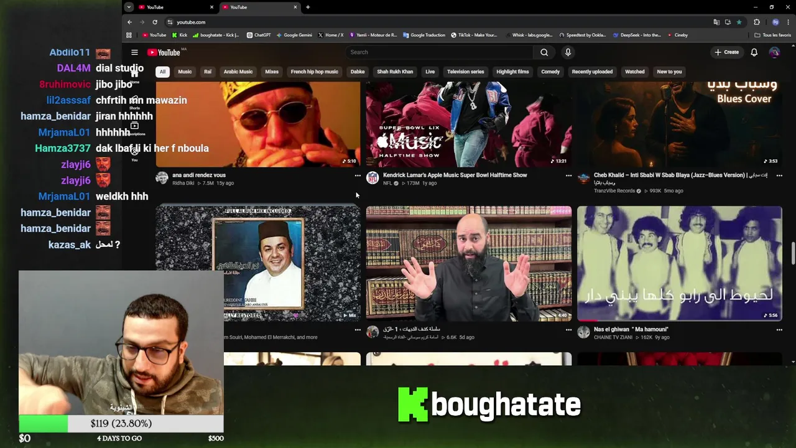
Task: Open the Full Album Mix thumbnail
Action: [257, 264]
